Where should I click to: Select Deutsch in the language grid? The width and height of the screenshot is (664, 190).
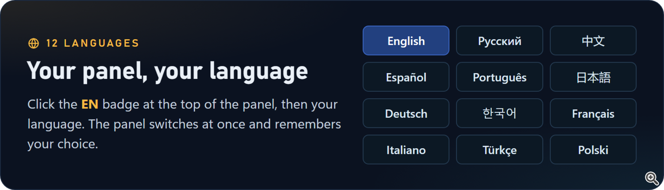click(x=406, y=113)
